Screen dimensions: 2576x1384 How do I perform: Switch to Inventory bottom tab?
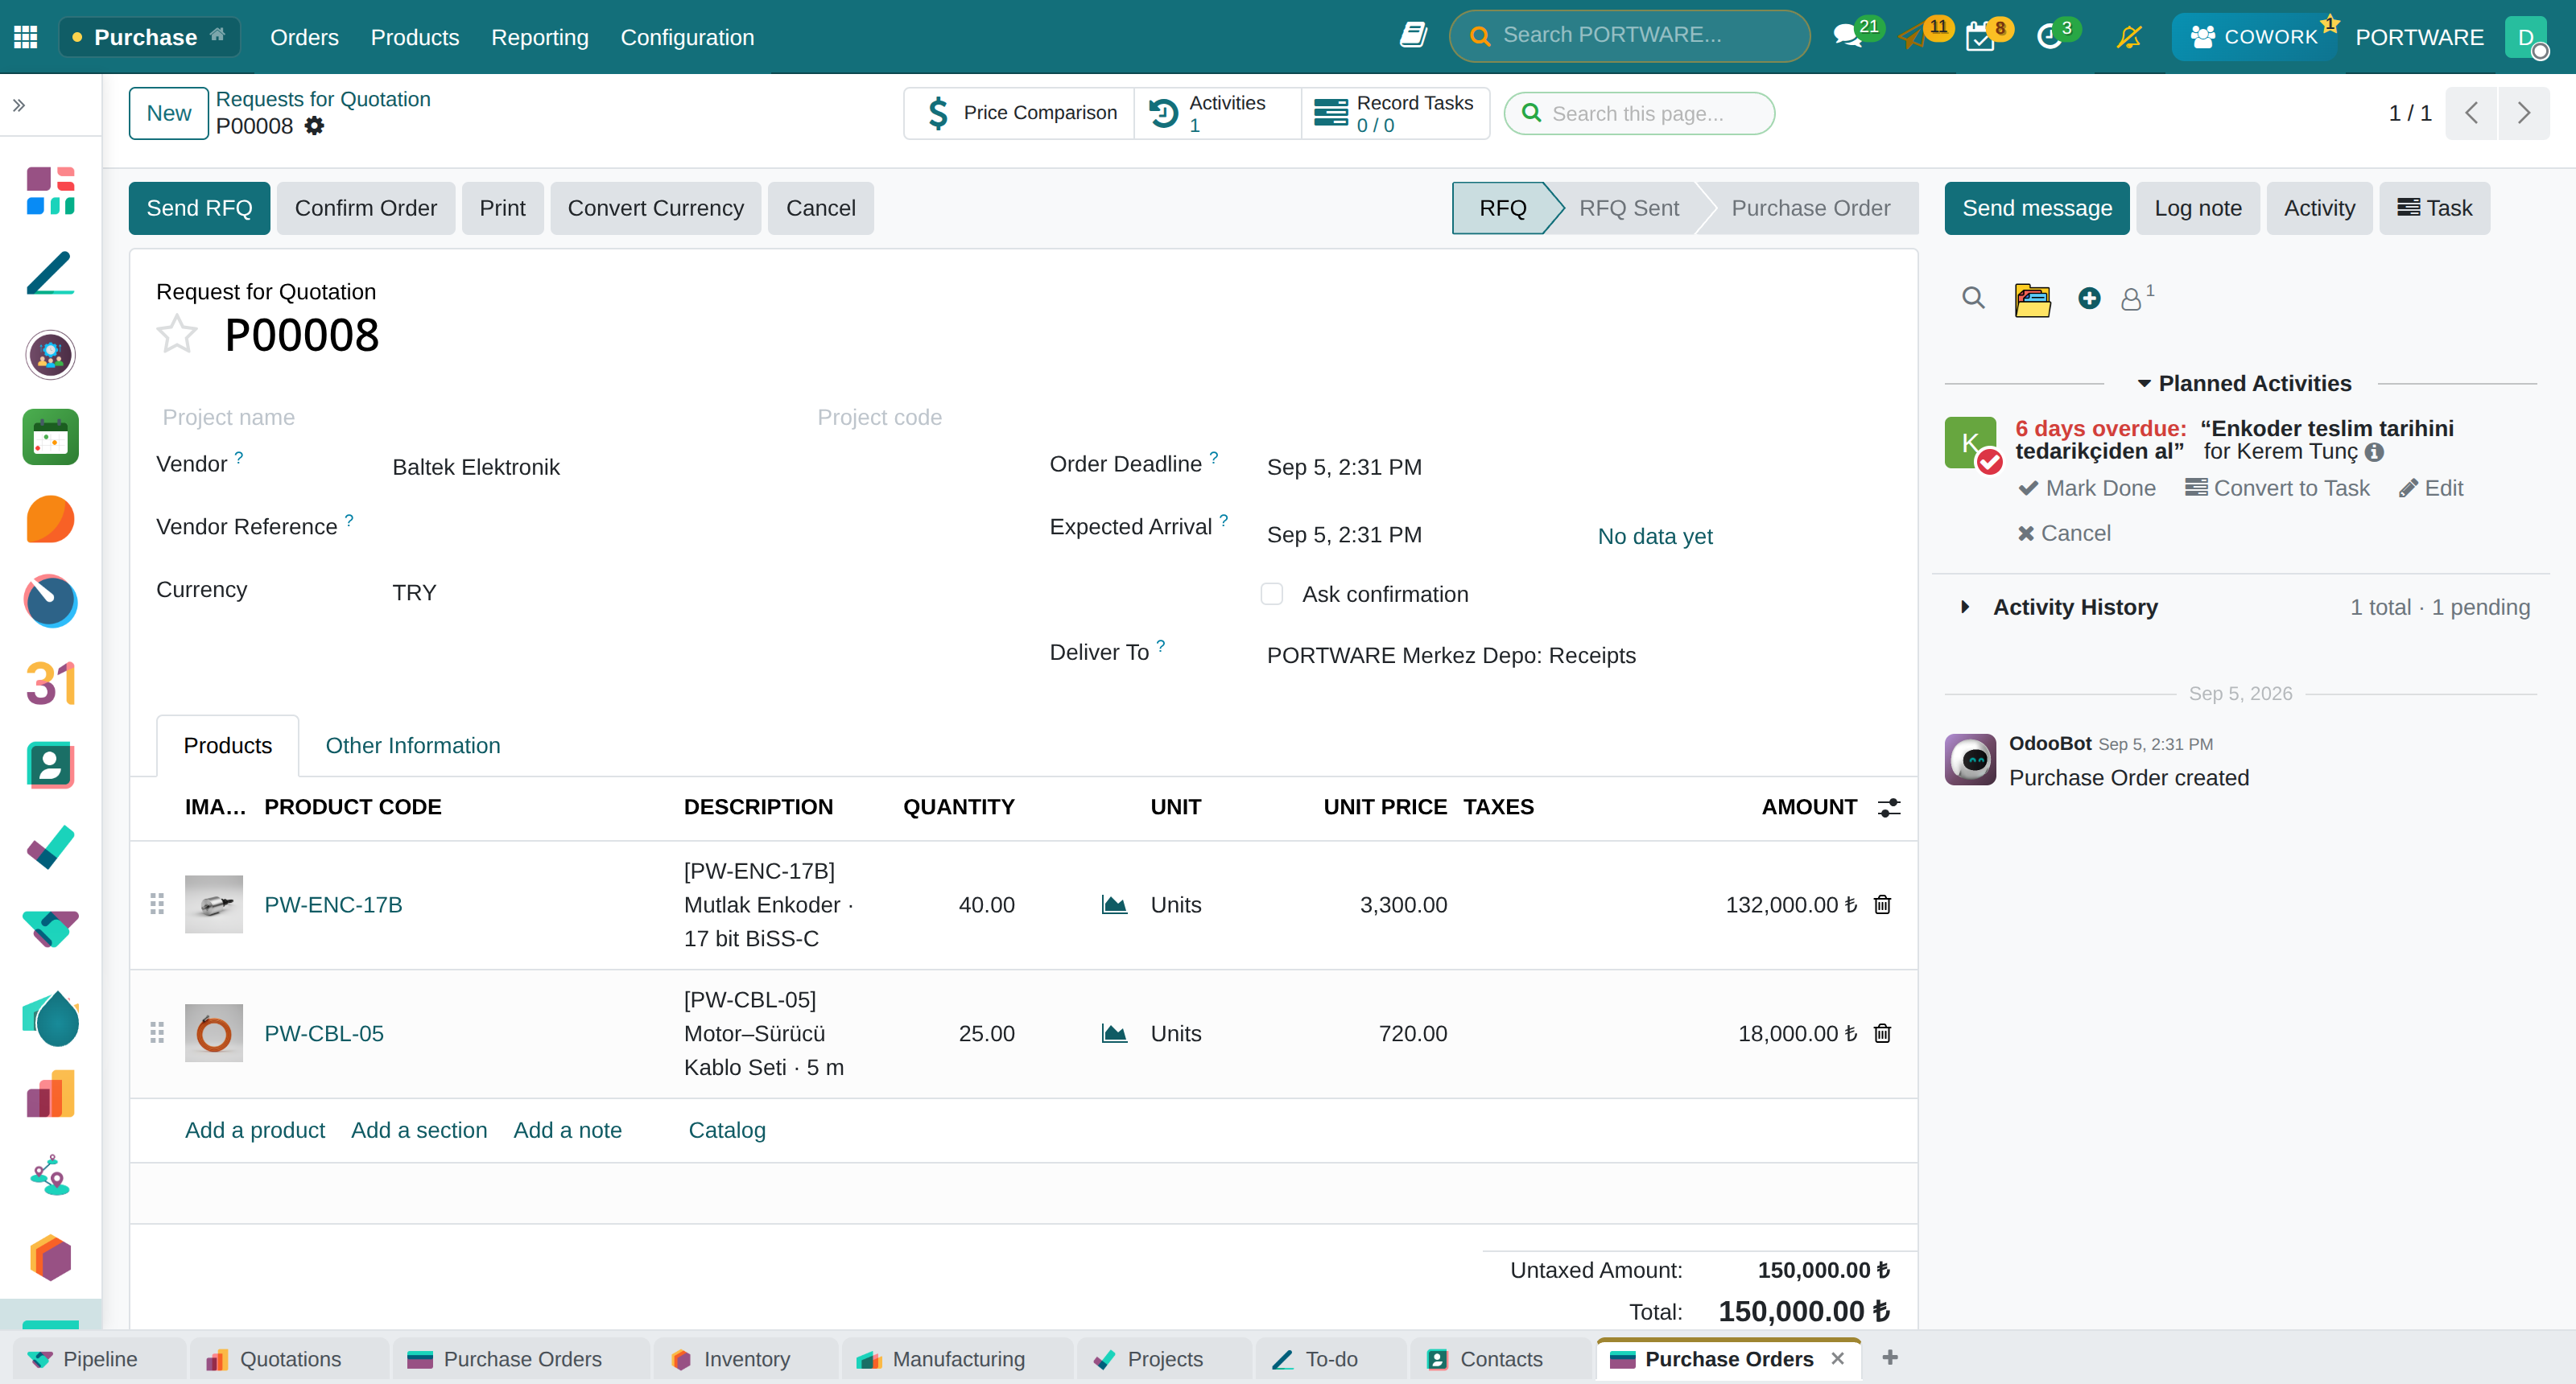pos(745,1359)
